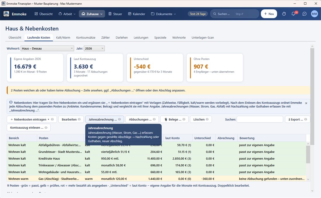Open the Jahr 2026 dropdown
This screenshot has height=198, width=321.
(94, 49)
